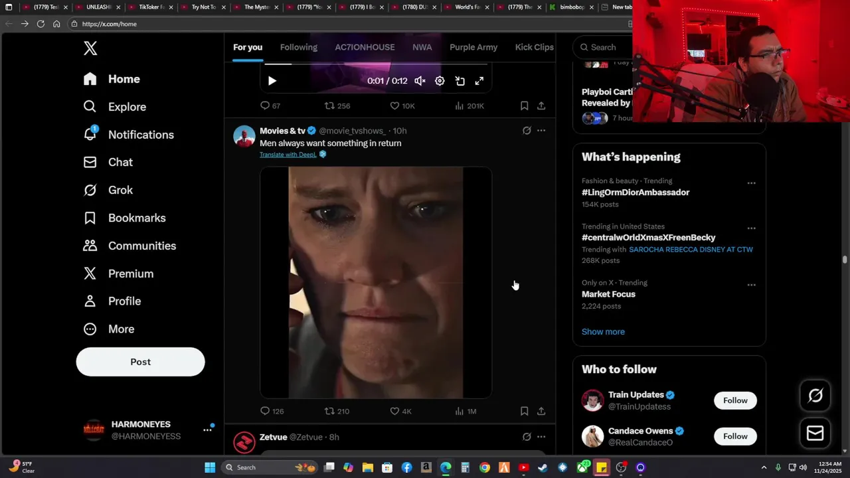
Task: Switch to the NWA tab
Action: click(422, 47)
